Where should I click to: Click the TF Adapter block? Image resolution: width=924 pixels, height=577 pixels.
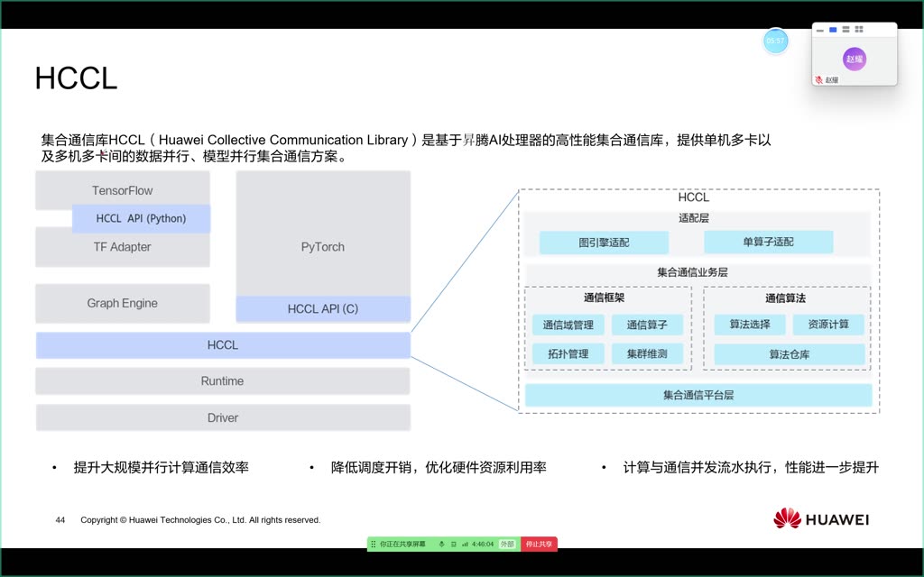click(x=123, y=247)
